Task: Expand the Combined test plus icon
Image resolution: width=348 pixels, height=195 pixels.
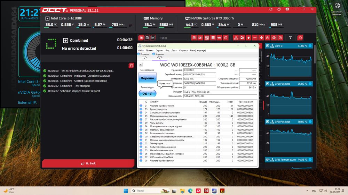Action: [x=65, y=41]
